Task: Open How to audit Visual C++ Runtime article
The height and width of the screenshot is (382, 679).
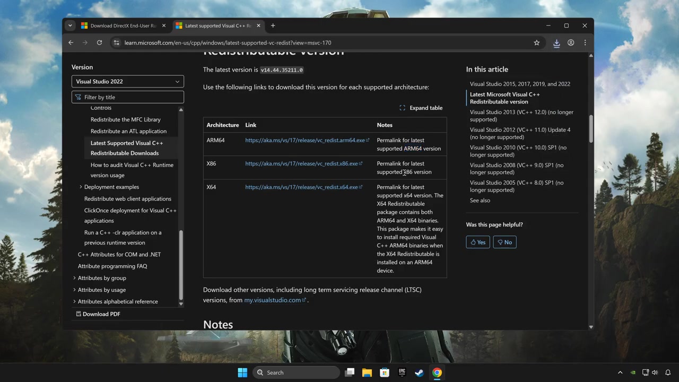Action: coord(132,170)
